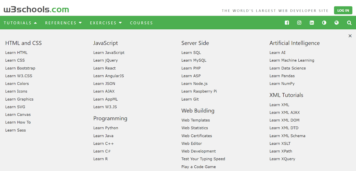Open Learn AppML tutorial
Image resolution: width=356 pixels, height=171 pixels.
[106, 99]
